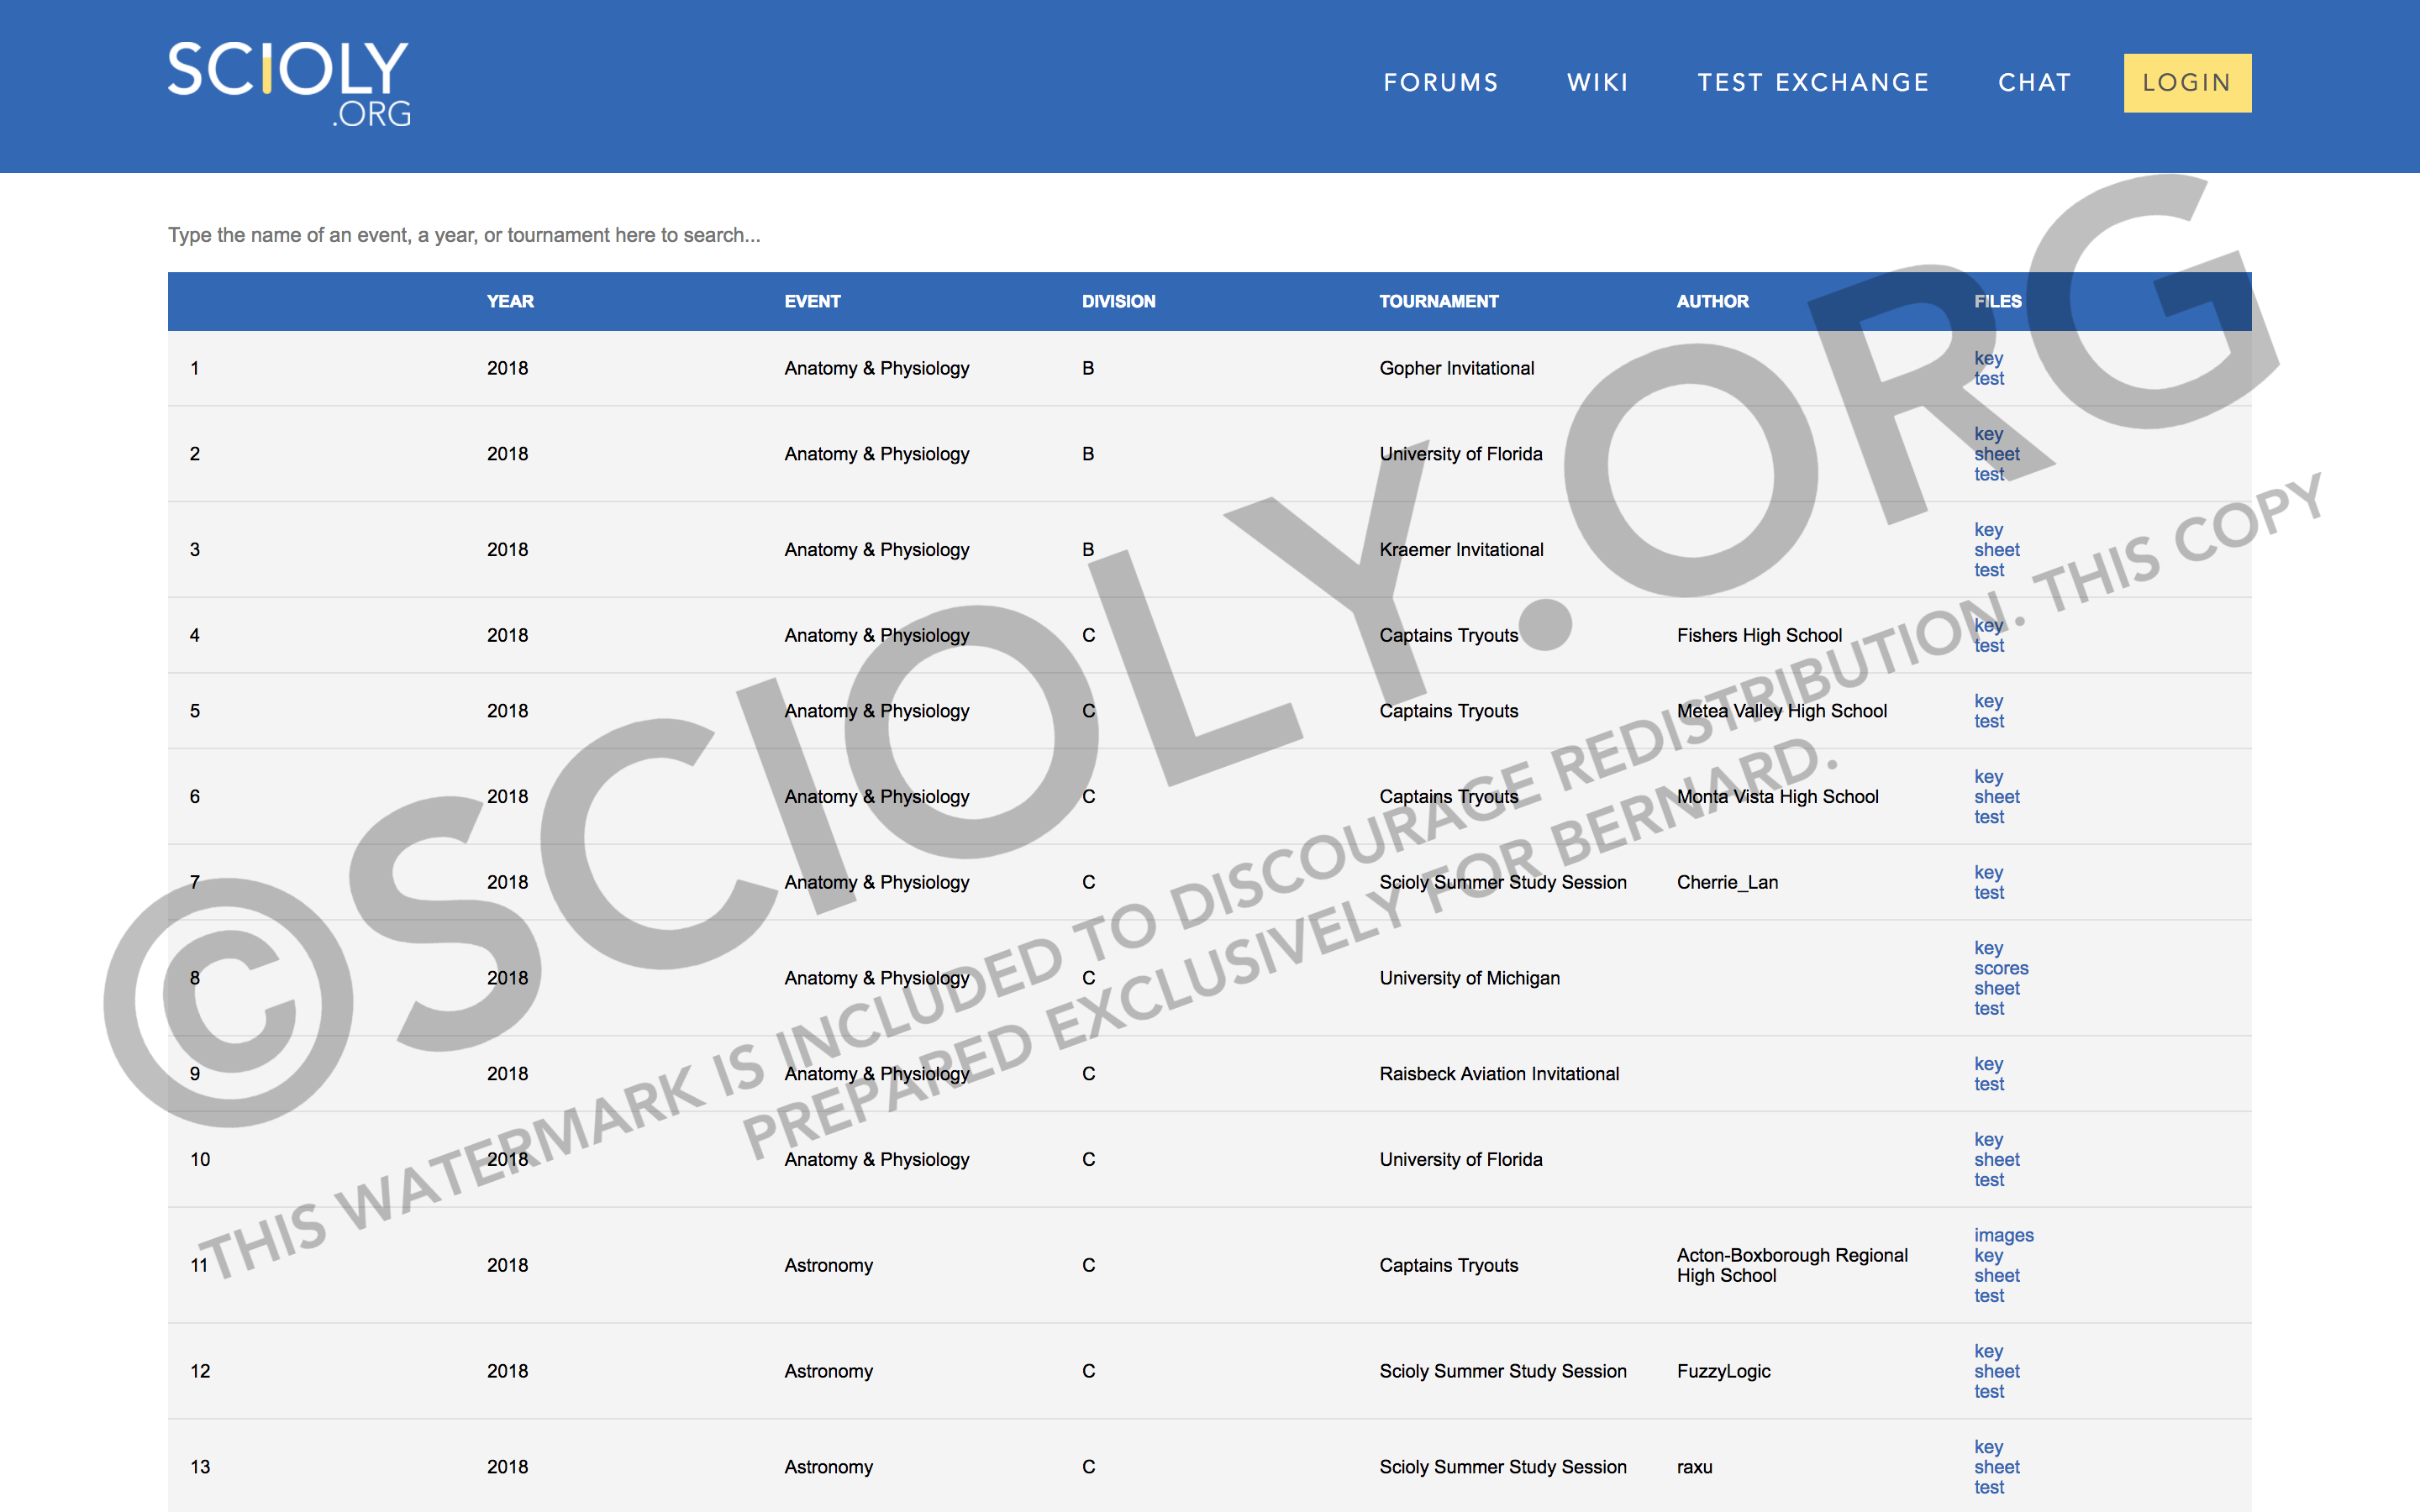Screen dimensions: 2420x1512
Task: Open test link for Kraemer Invitational
Action: click(x=1989, y=570)
